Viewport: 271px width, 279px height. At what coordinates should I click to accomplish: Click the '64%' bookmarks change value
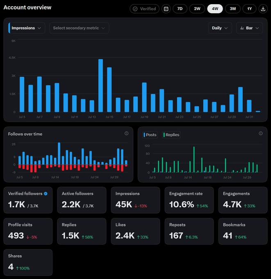242,237
